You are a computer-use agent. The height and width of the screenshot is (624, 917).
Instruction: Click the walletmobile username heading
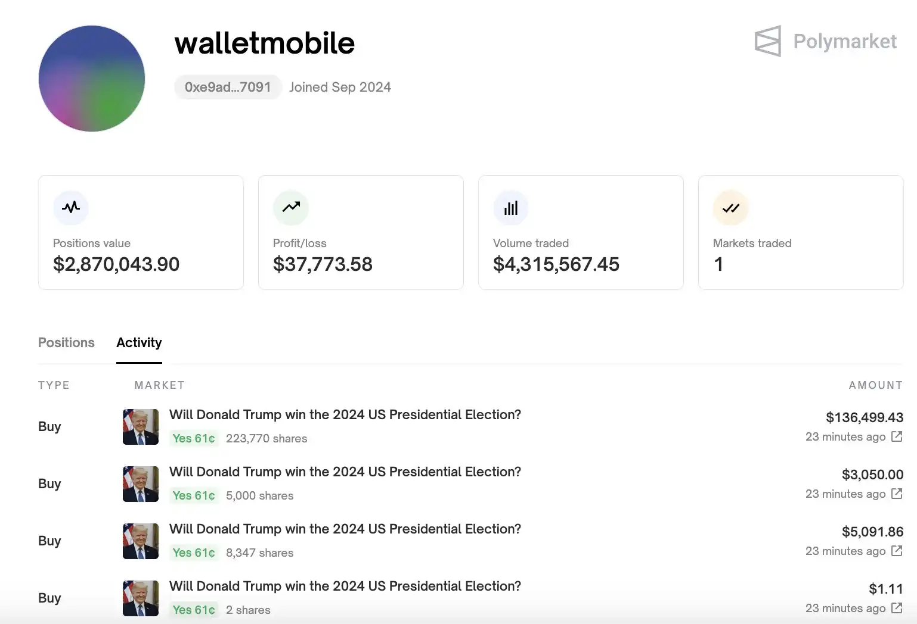point(265,43)
